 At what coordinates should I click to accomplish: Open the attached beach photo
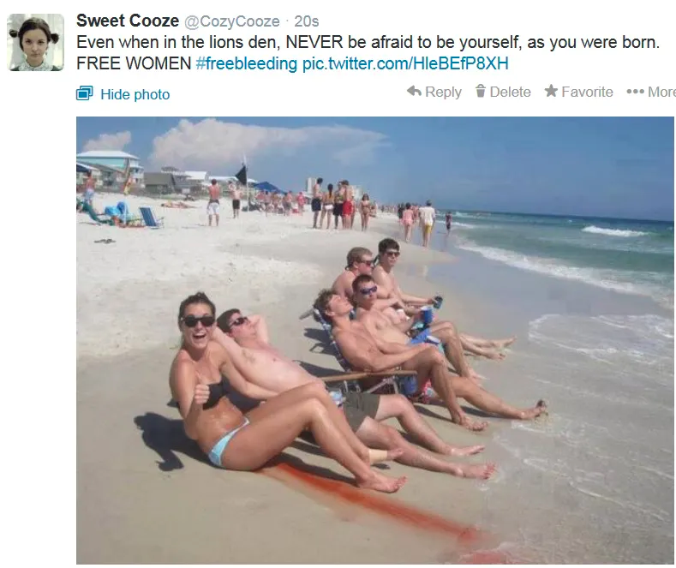[x=375, y=340]
